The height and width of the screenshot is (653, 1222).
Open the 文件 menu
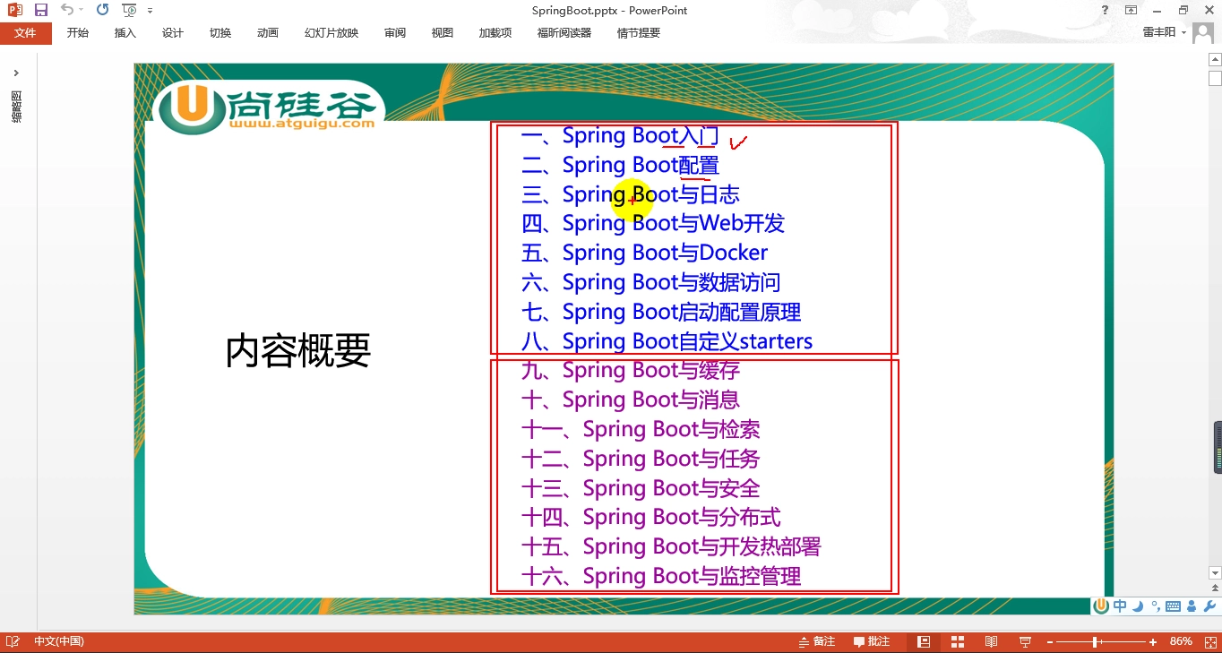26,32
